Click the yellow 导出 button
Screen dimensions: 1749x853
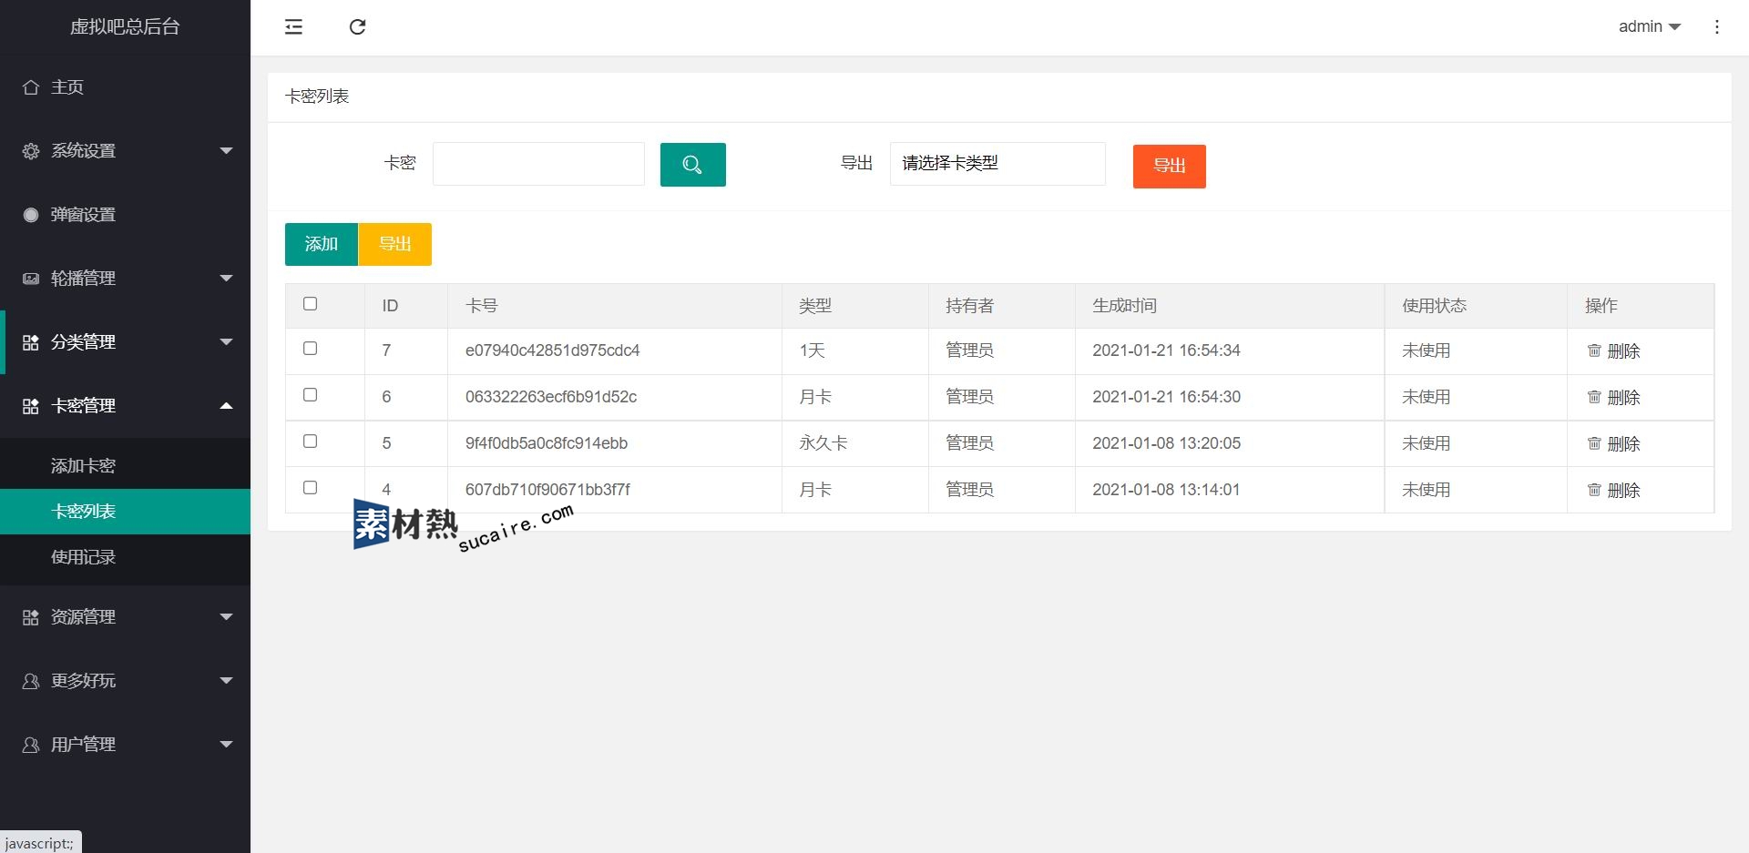[x=394, y=244]
